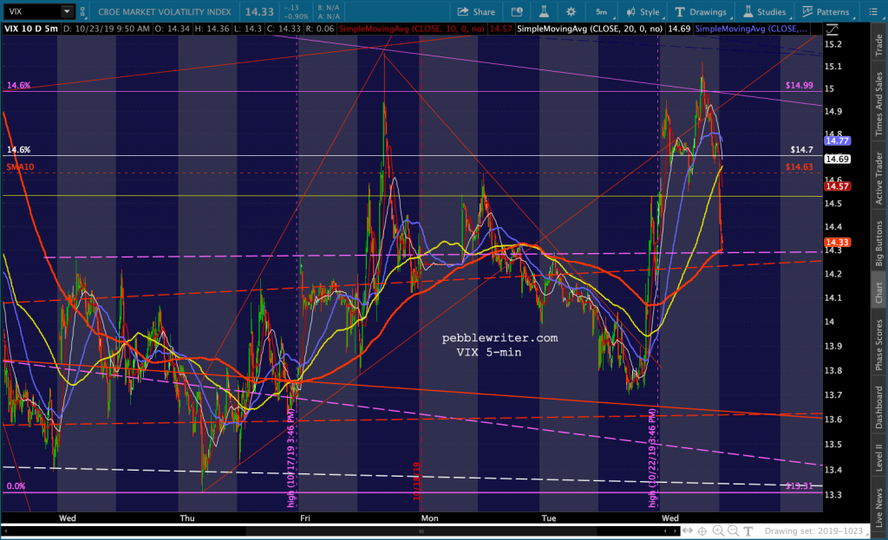Toggle the auto-scroll arrows icon at bottom
The image size is (888, 540).
(687, 531)
